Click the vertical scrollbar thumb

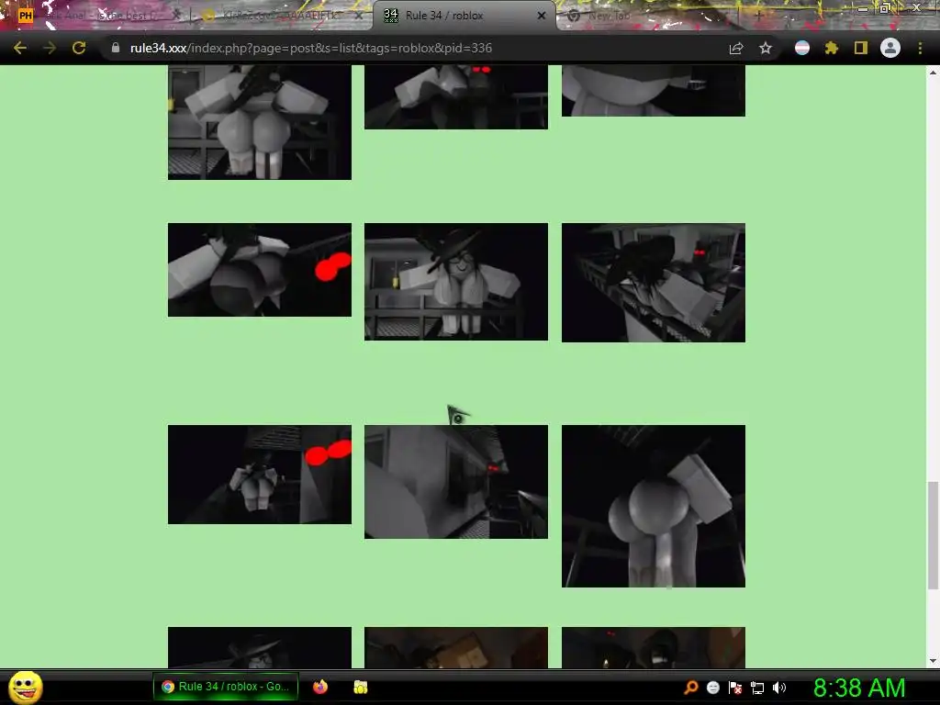click(933, 535)
